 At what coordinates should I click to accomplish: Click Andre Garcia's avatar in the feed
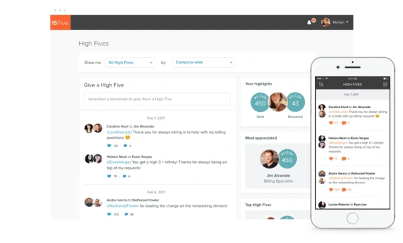click(x=89, y=202)
